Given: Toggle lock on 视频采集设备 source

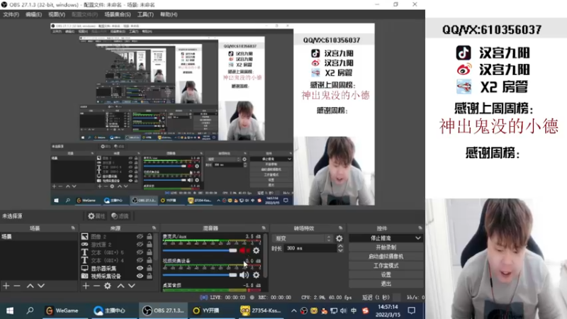Looking at the screenshot, I should coord(150,276).
